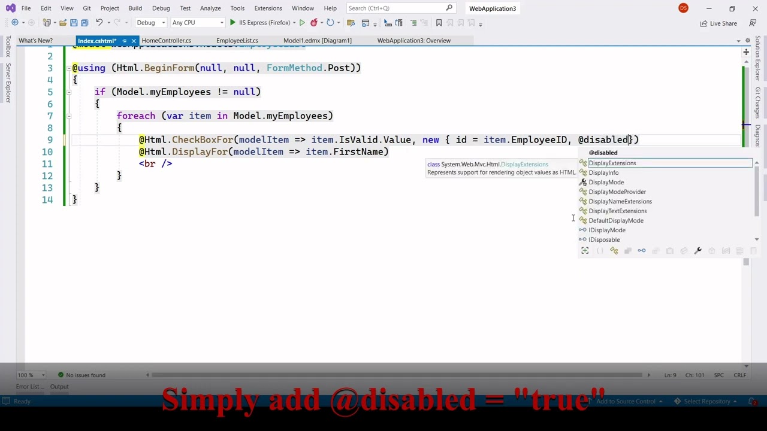Save Index.cshtml with the disk icon

pos(74,23)
